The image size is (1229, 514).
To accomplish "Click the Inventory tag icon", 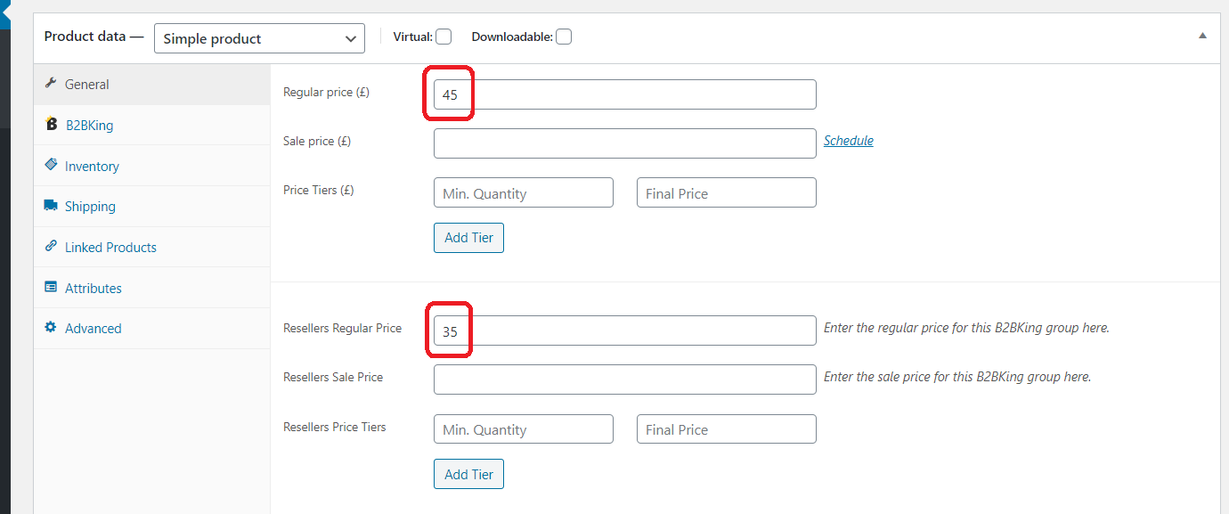I will click(x=51, y=165).
